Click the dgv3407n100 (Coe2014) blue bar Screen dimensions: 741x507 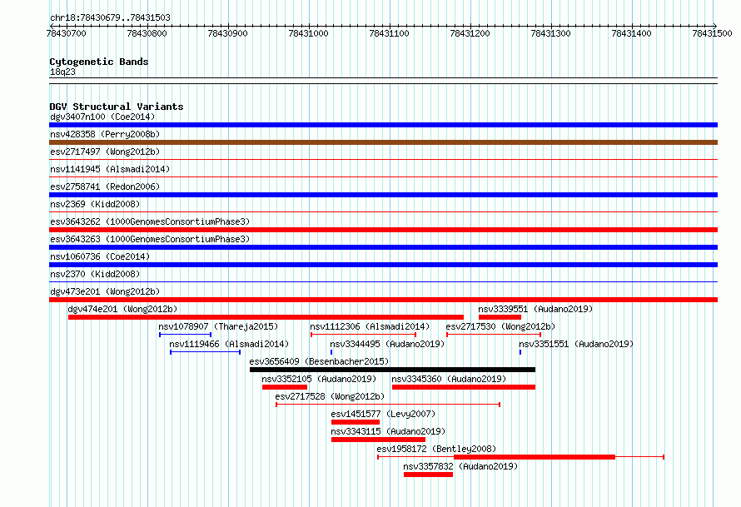pyautogui.click(x=383, y=125)
